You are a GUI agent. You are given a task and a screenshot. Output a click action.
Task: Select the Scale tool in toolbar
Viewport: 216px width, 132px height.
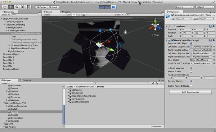[x=23, y=7]
